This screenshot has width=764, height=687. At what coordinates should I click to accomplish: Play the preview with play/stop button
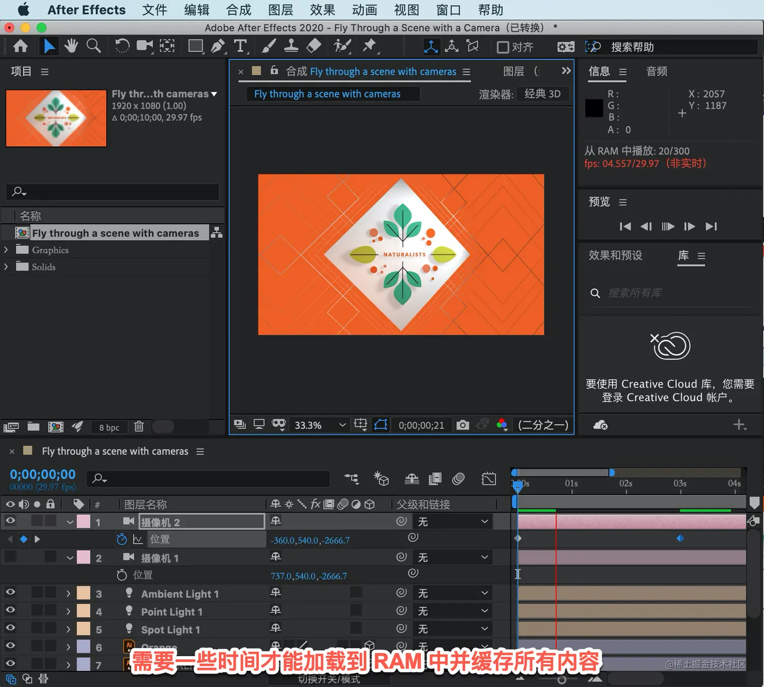point(668,226)
